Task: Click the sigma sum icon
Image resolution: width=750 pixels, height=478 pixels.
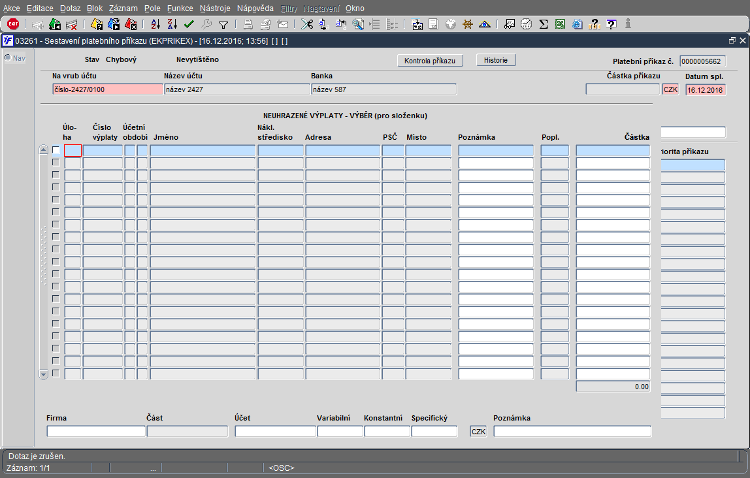Action: coord(544,24)
